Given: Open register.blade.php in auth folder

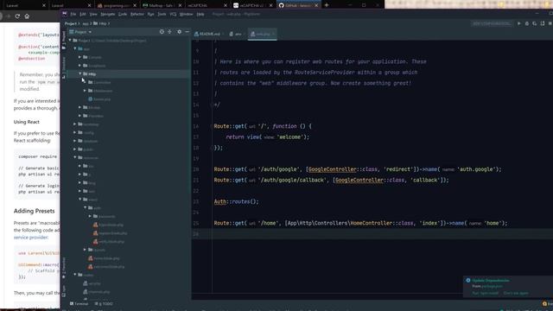Looking at the screenshot, I should coord(110,233).
